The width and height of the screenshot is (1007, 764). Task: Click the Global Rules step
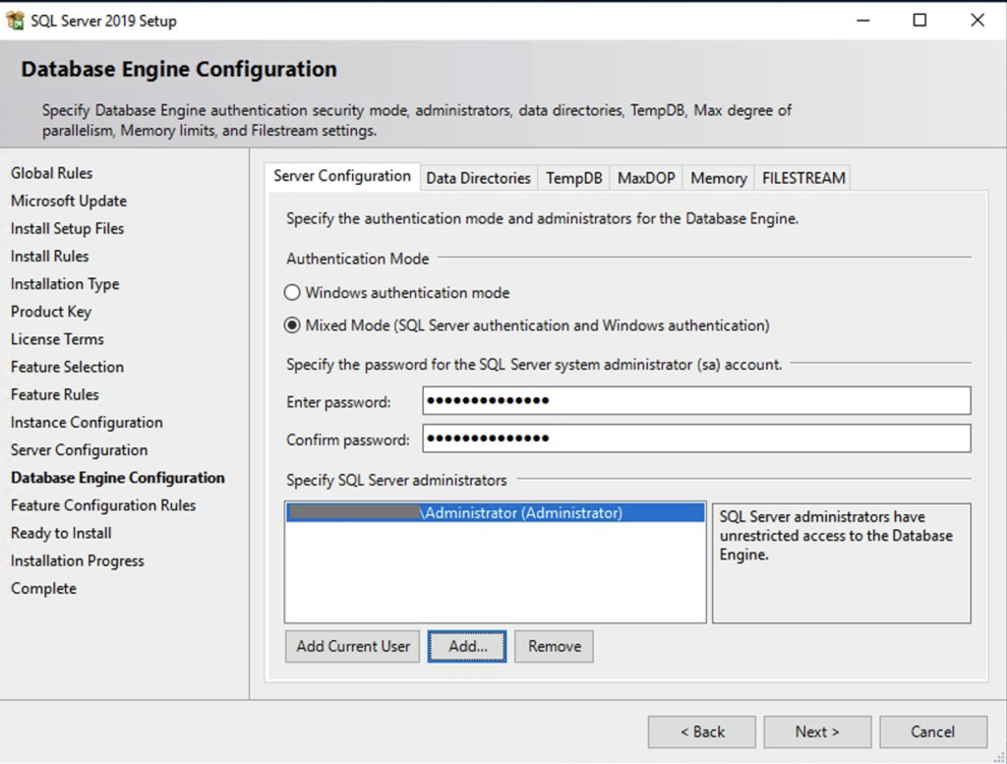[51, 173]
